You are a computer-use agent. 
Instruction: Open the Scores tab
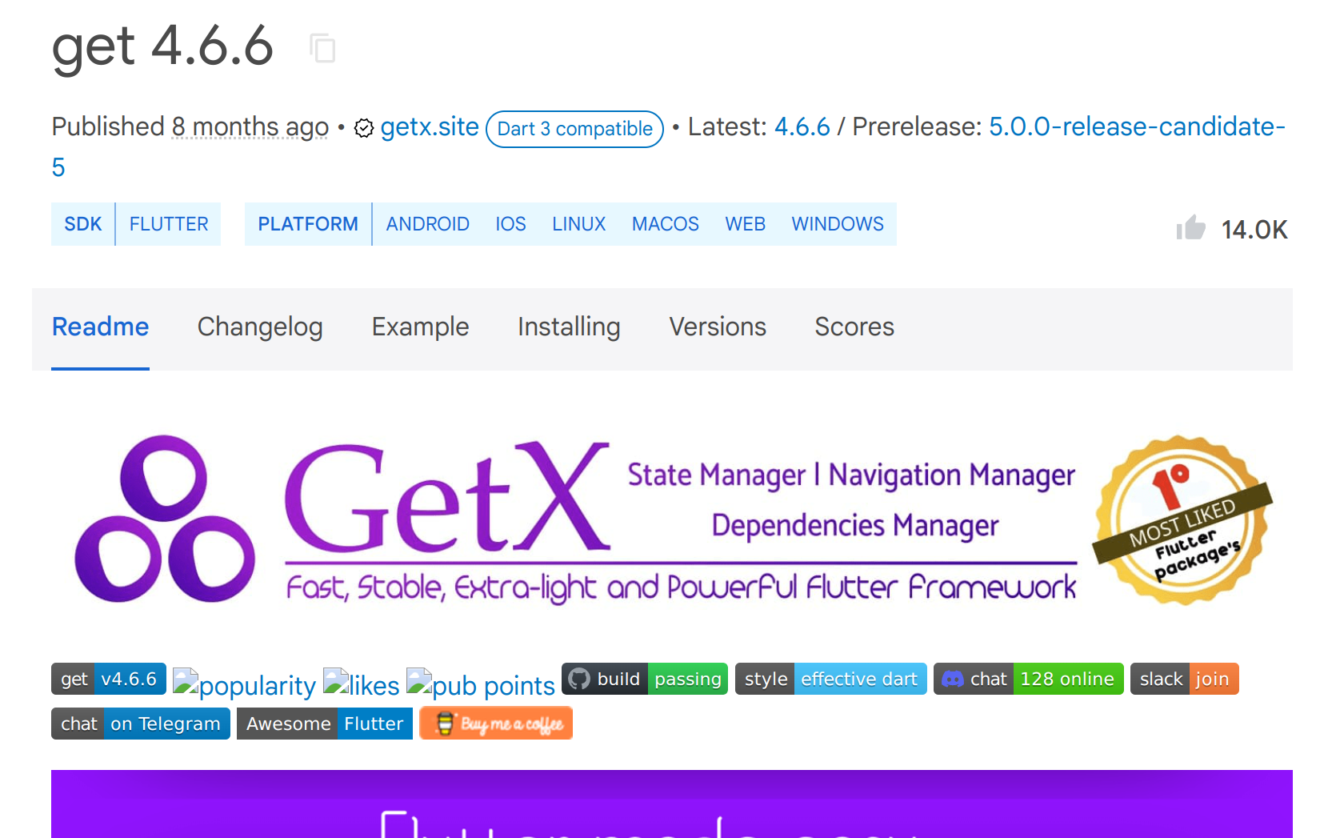click(x=854, y=327)
